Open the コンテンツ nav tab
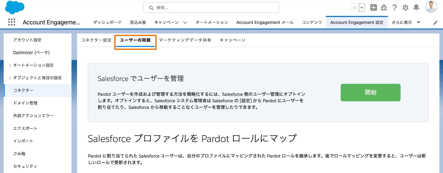 [312, 22]
